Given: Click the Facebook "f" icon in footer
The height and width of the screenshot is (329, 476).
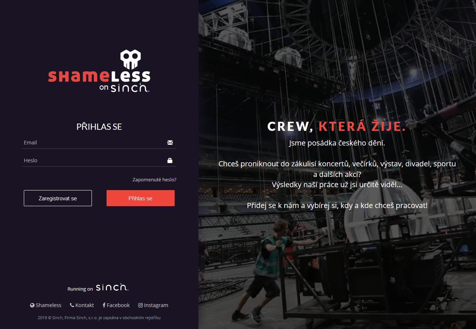Looking at the screenshot, I should [x=104, y=305].
